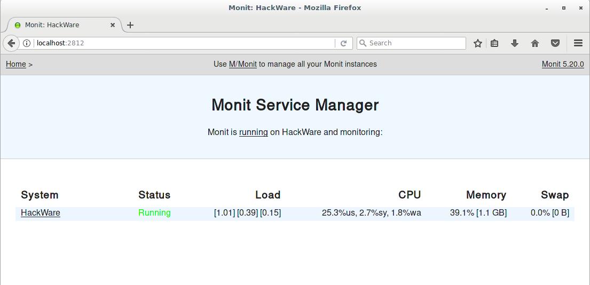Open a new tab with plus button
The width and height of the screenshot is (590, 285).
coord(130,25)
